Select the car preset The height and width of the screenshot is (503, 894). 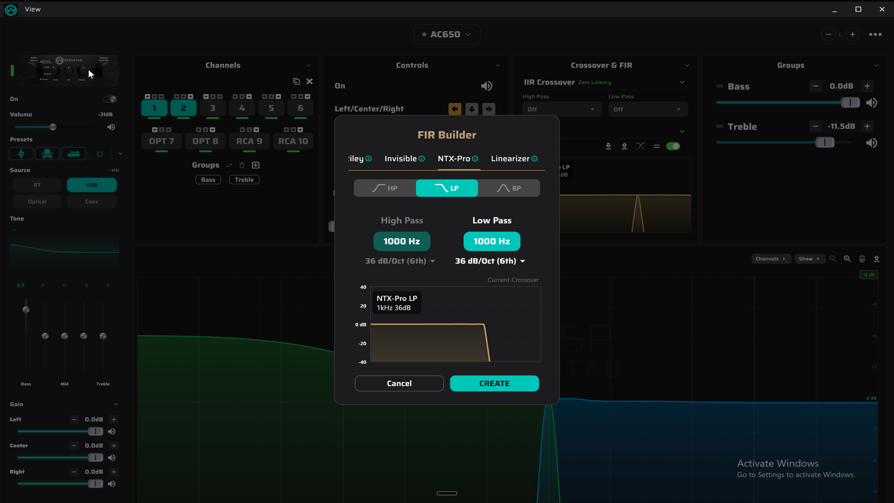74,154
